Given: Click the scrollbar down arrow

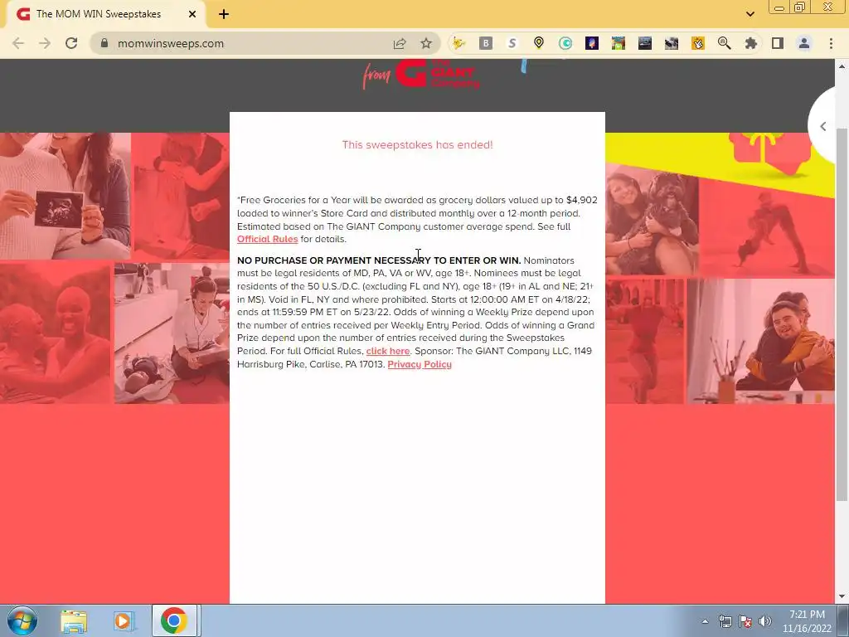Looking at the screenshot, I should pos(842,596).
